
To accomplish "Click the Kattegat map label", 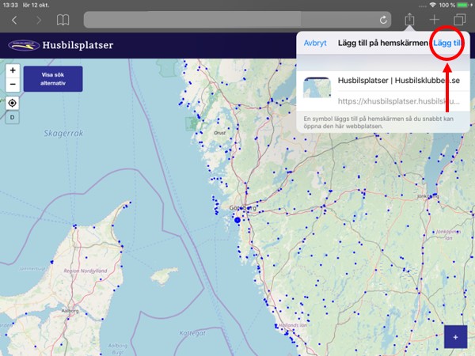I will pos(192,333).
